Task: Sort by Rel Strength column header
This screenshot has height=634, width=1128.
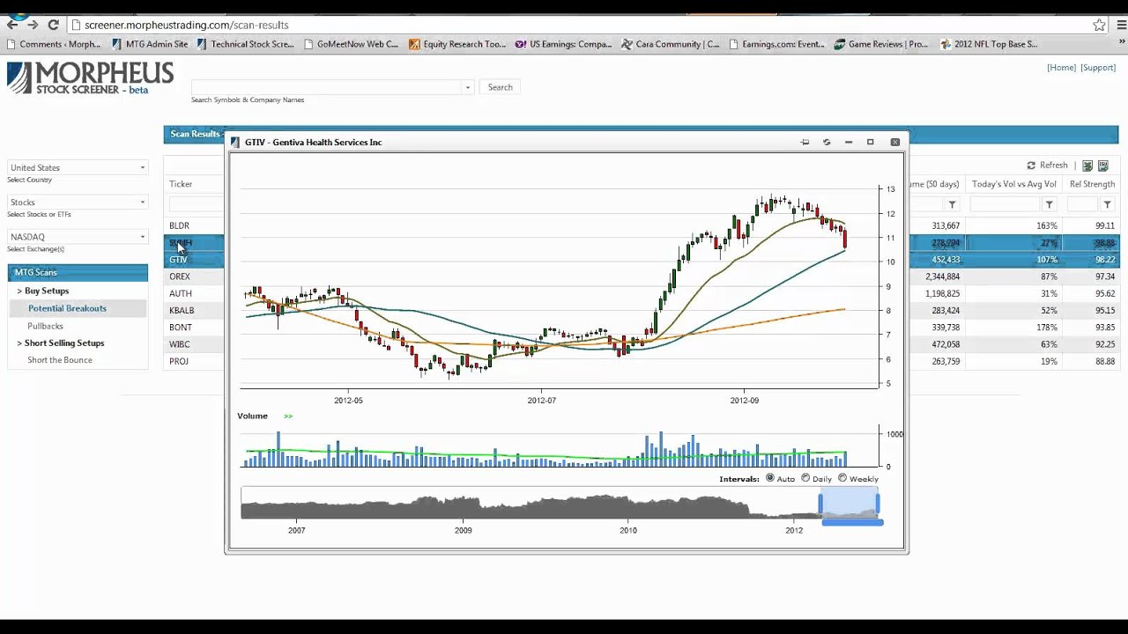Action: 1092,184
